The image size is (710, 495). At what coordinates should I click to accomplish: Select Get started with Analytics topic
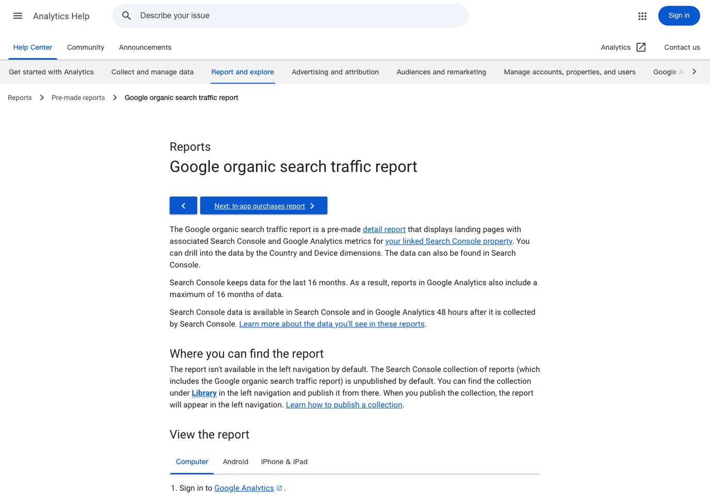pyautogui.click(x=51, y=72)
